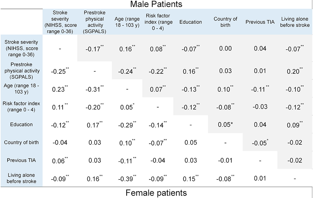Click the Female patients title
The width and height of the screenshot is (313, 198).
click(156, 193)
